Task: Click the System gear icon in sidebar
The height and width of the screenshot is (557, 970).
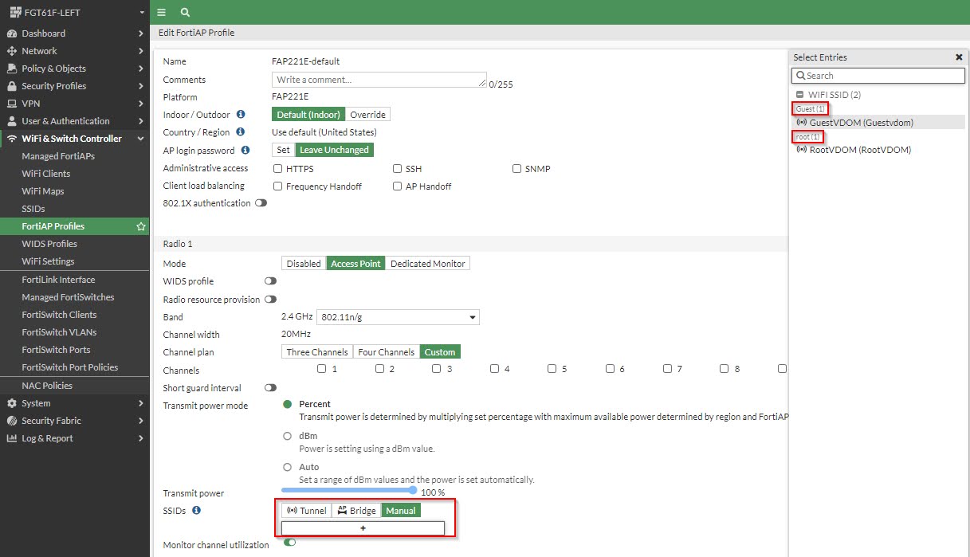Action: (x=12, y=403)
